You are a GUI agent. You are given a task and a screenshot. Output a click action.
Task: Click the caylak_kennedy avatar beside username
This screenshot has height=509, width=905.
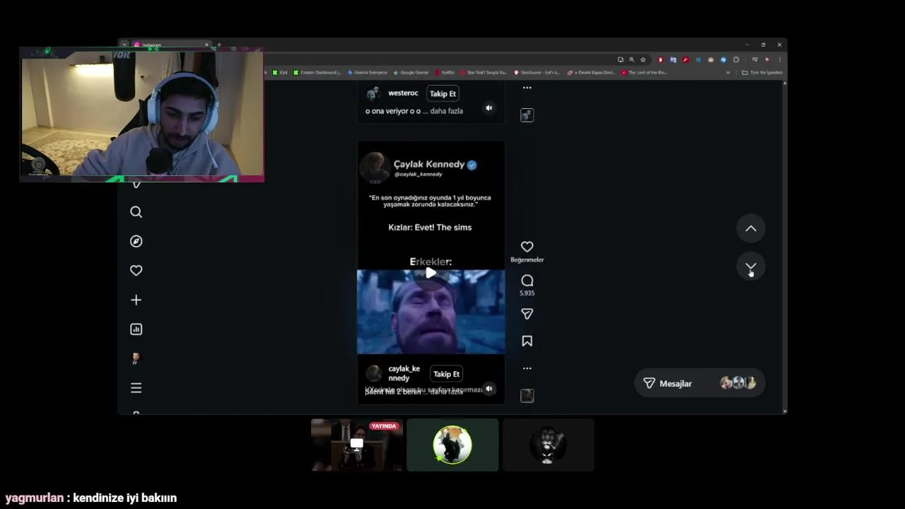coord(374,373)
